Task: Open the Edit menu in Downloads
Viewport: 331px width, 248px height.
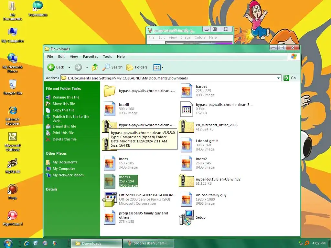Action: (61, 57)
